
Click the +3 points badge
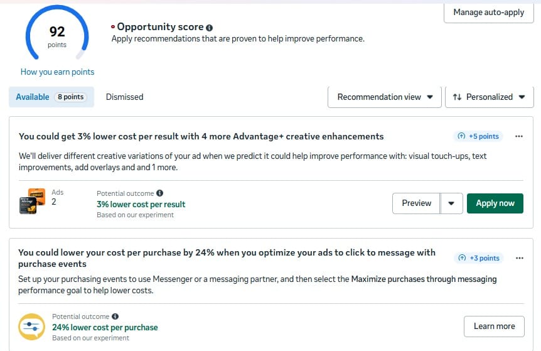(478, 258)
